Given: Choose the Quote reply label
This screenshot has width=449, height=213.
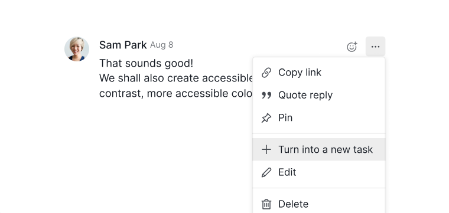Looking at the screenshot, I should tap(305, 95).
